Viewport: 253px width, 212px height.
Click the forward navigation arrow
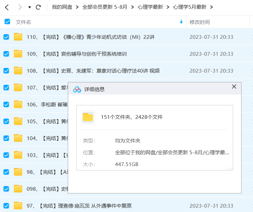pos(20,7)
